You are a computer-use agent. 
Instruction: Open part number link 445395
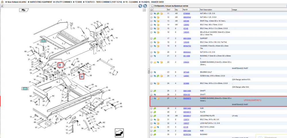pyautogui.click(x=186, y=21)
